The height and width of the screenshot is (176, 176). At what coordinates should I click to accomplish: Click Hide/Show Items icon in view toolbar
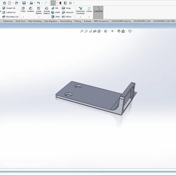[112, 31]
